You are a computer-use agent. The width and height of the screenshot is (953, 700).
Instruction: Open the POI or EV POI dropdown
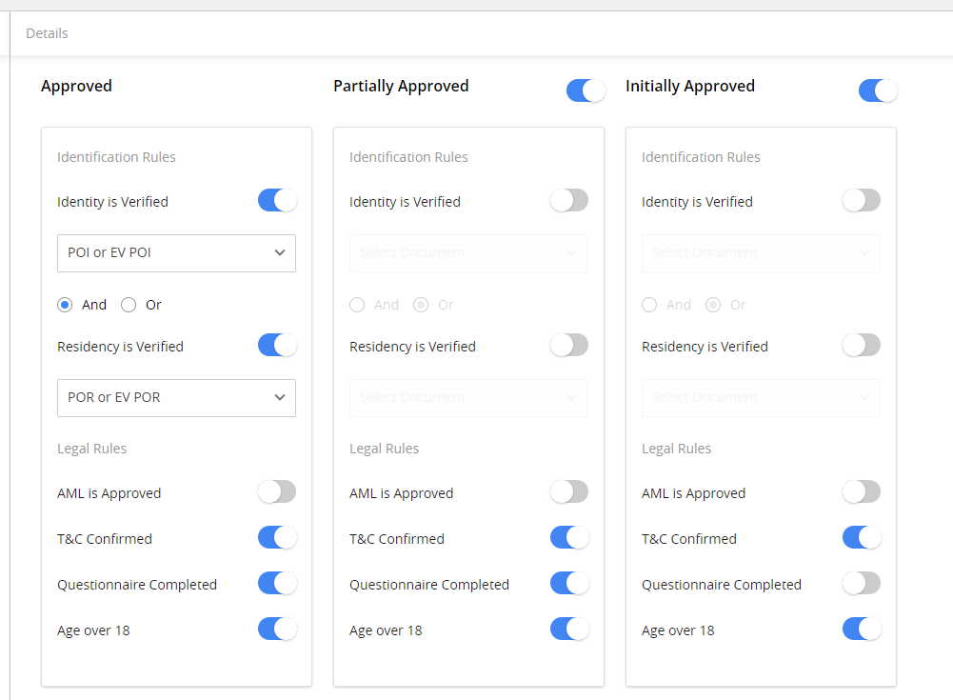(176, 252)
